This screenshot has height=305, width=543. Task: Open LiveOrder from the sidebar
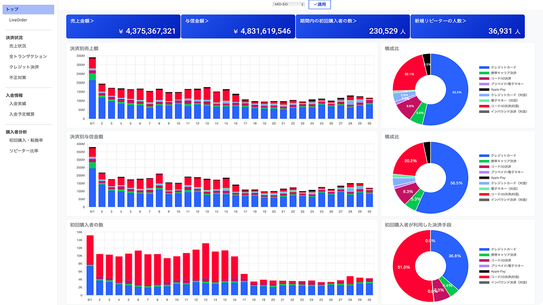(x=18, y=20)
